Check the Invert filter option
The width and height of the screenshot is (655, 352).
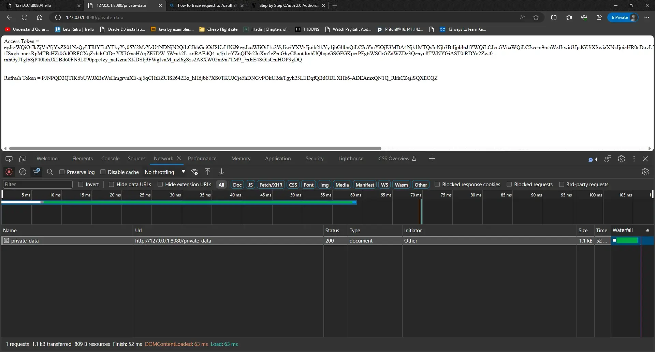click(x=81, y=185)
